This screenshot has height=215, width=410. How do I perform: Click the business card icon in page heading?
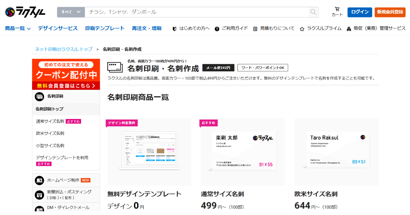tap(115, 67)
